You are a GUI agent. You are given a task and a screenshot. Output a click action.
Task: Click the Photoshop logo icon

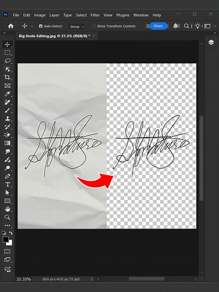(6, 15)
